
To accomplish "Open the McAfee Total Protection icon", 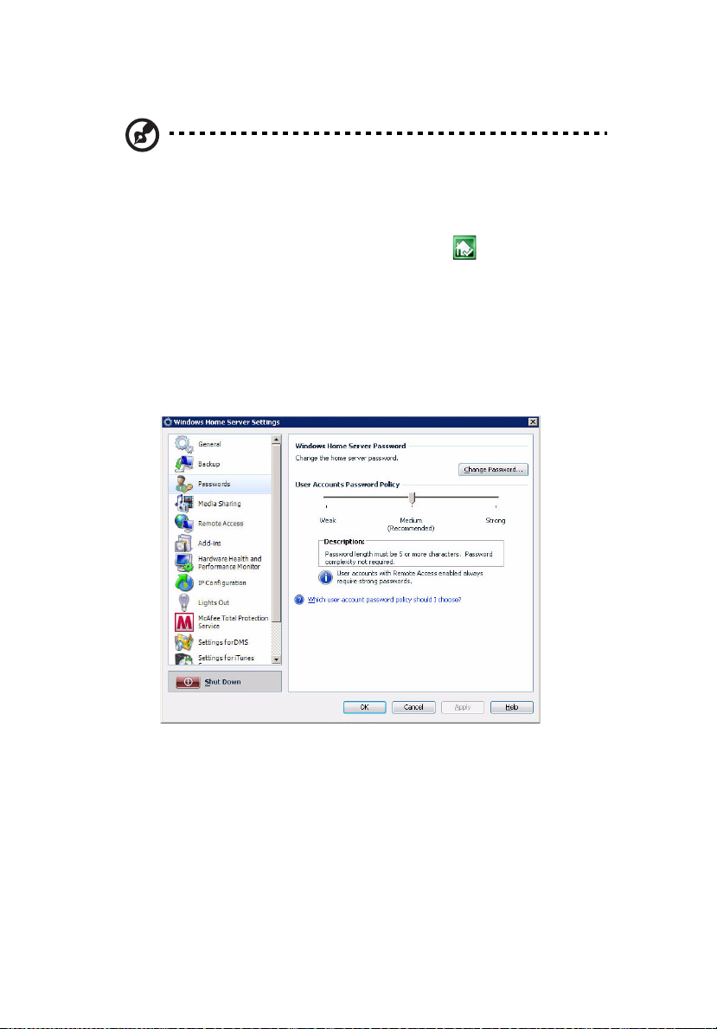I will click(x=182, y=622).
